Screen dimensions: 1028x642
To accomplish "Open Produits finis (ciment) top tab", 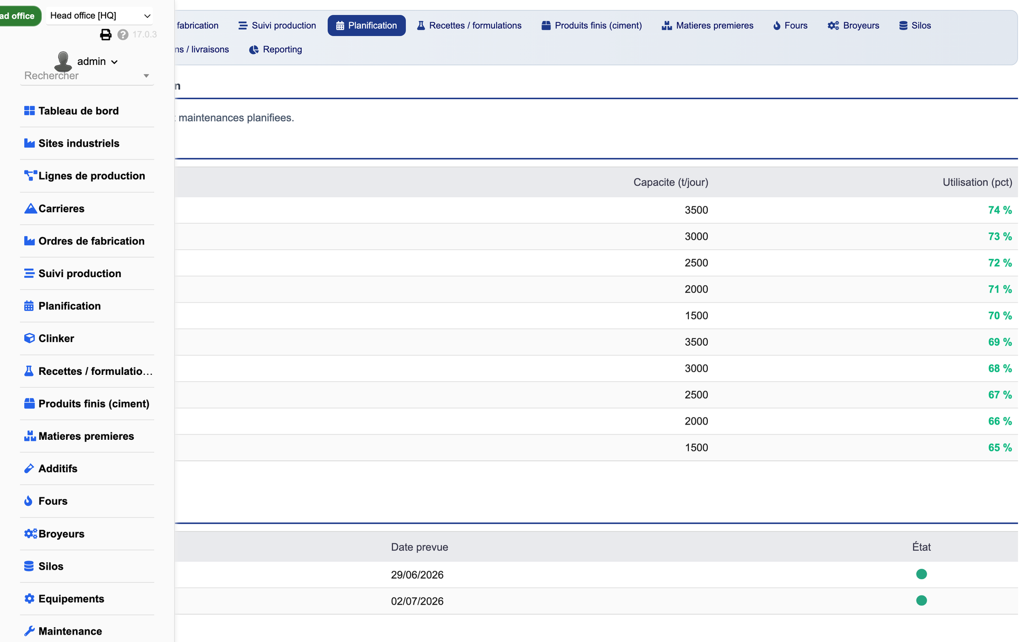I will click(x=592, y=25).
